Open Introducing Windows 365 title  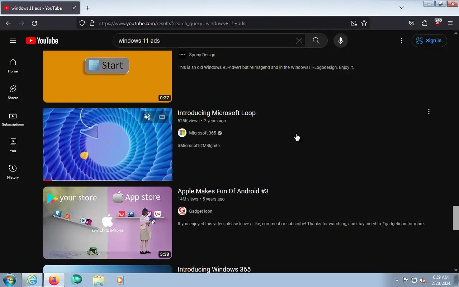click(214, 269)
